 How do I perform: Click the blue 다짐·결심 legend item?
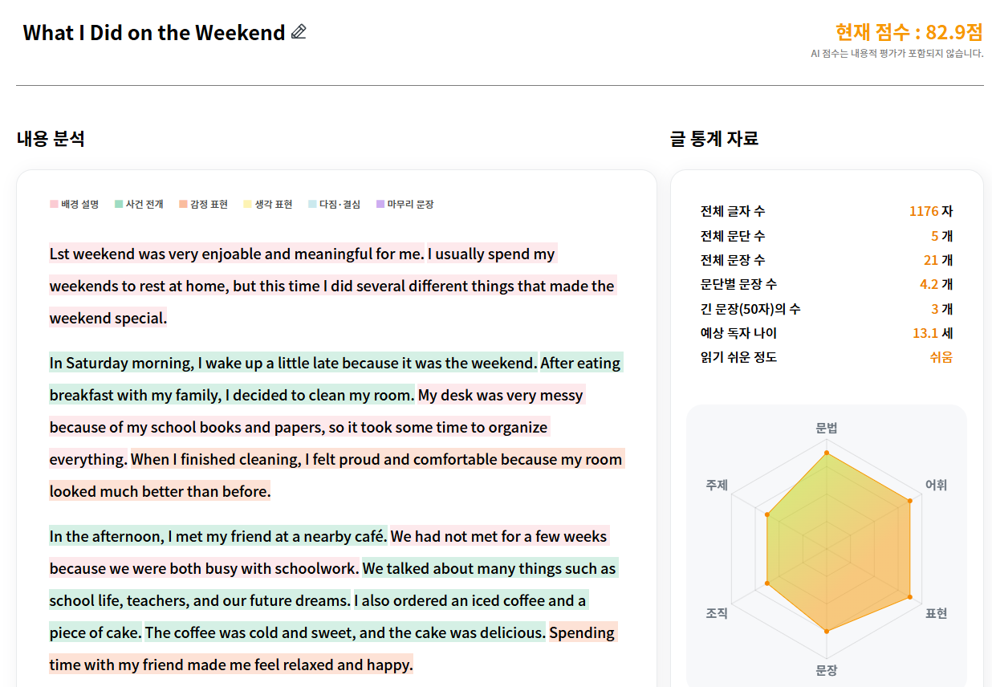(x=334, y=205)
